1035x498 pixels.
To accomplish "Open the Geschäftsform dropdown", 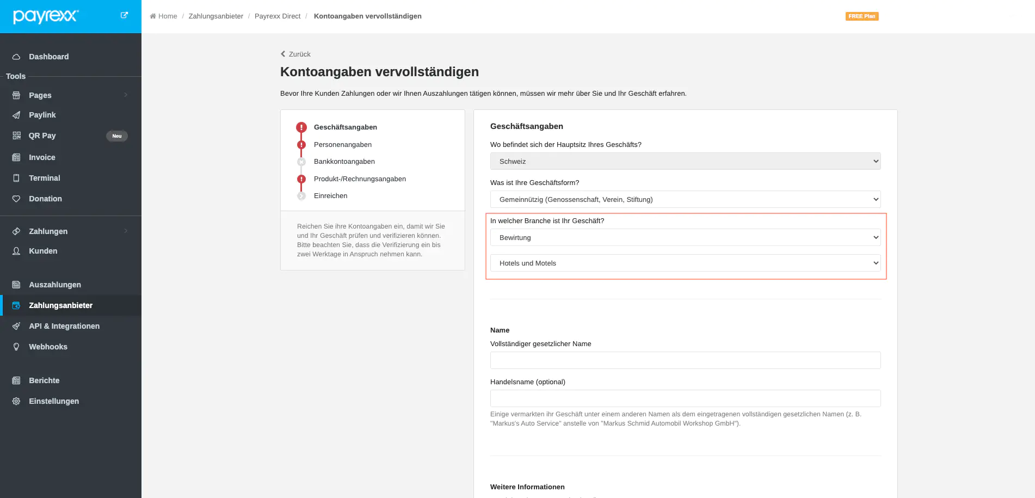I will (685, 199).
